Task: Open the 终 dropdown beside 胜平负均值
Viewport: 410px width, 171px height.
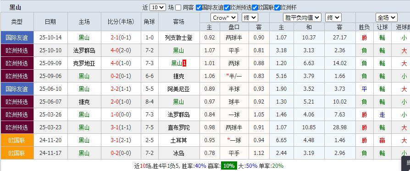Action: tap(333, 18)
